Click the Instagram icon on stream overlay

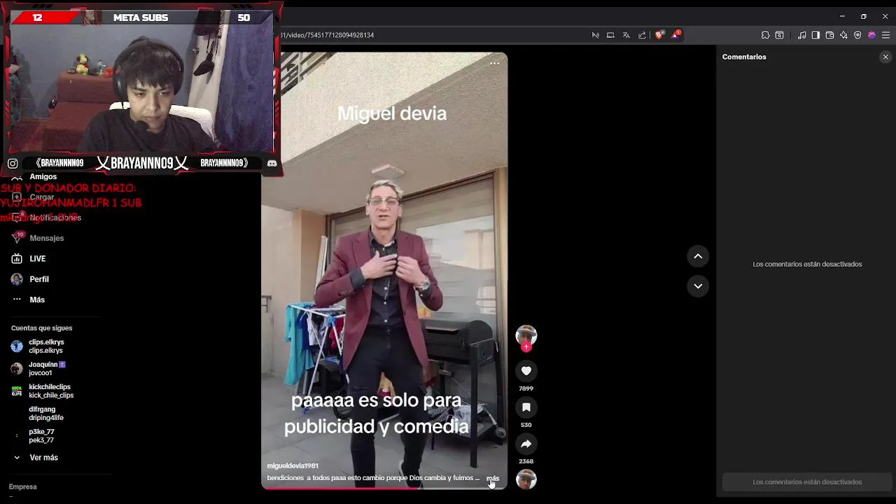click(x=13, y=163)
